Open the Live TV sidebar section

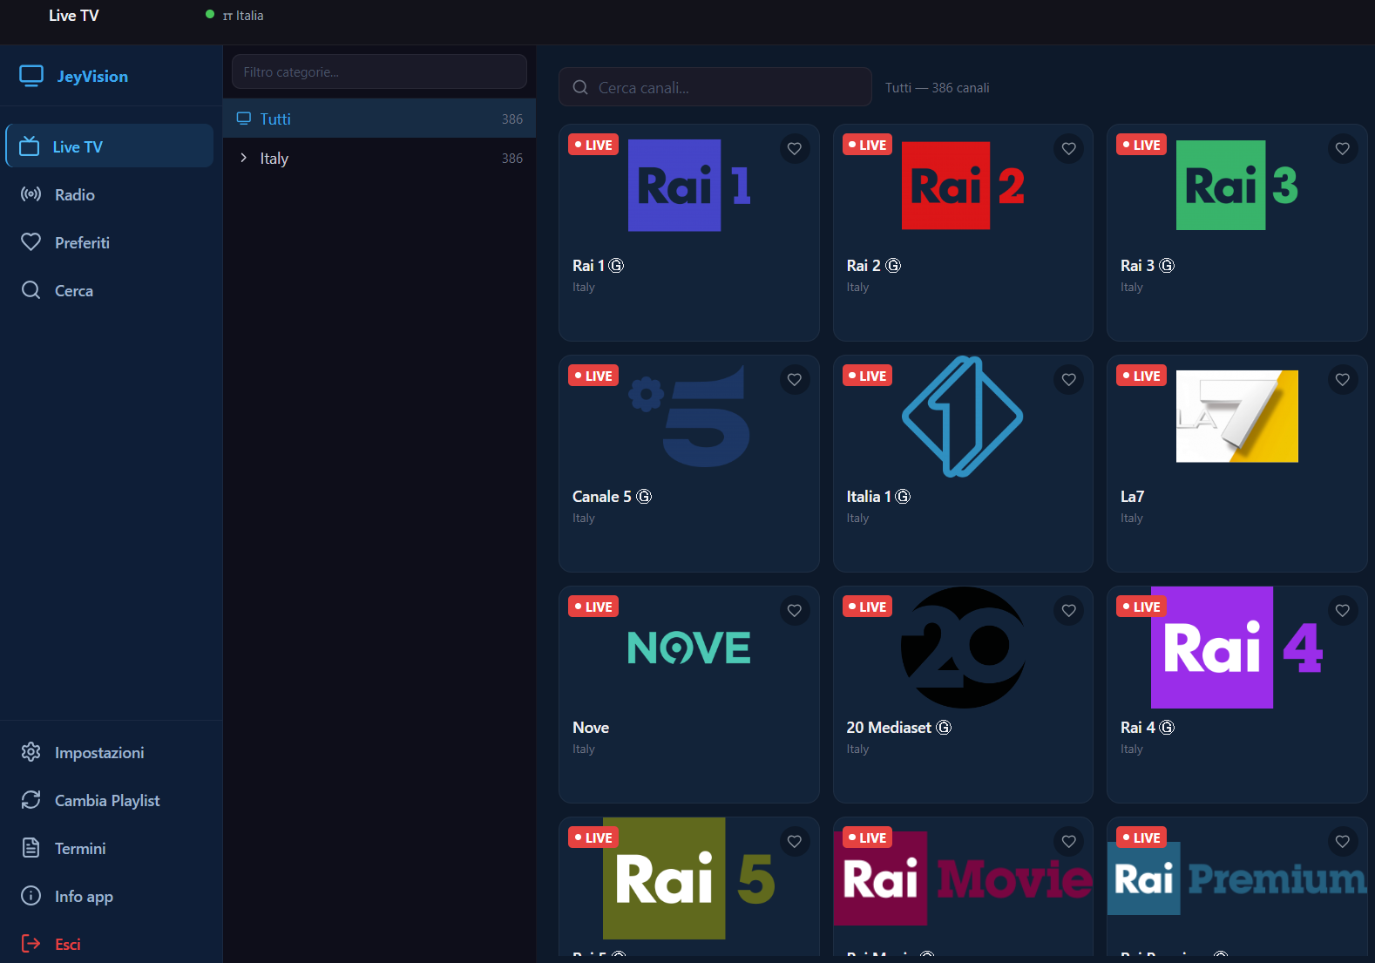pos(110,146)
